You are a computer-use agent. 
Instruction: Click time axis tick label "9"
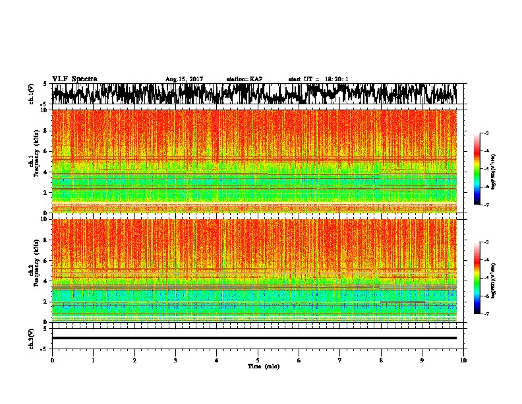[422, 360]
